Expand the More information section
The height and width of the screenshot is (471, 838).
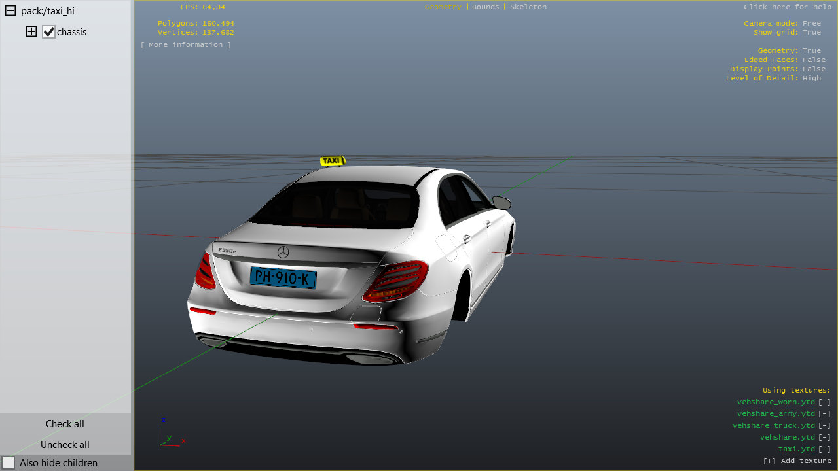tap(185, 45)
